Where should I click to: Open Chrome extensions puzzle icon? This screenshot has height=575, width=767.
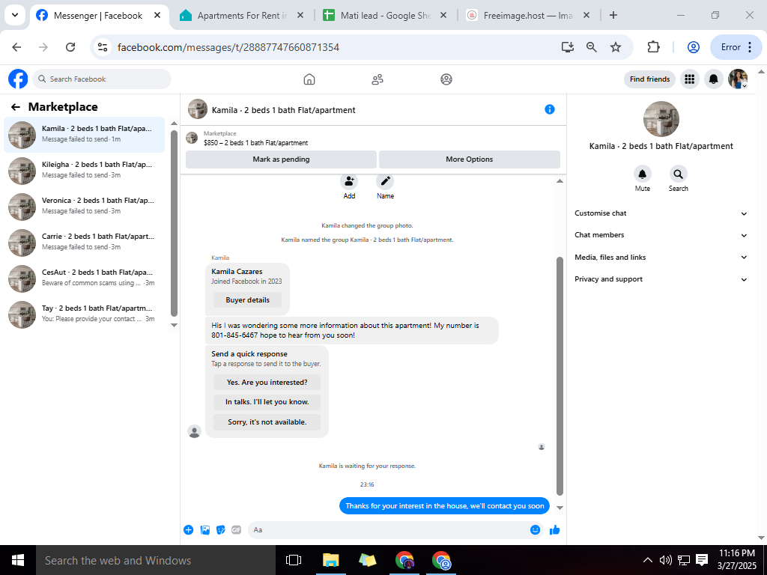click(653, 47)
